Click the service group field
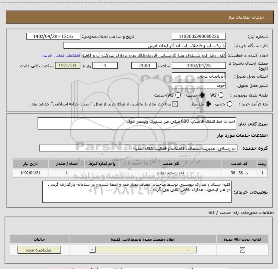Image resolution: width=278 pixels, height=269 pixels. pyautogui.click(x=138, y=148)
